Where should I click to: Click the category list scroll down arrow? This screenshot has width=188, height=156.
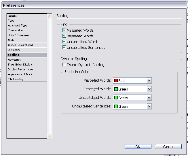coord(49,136)
